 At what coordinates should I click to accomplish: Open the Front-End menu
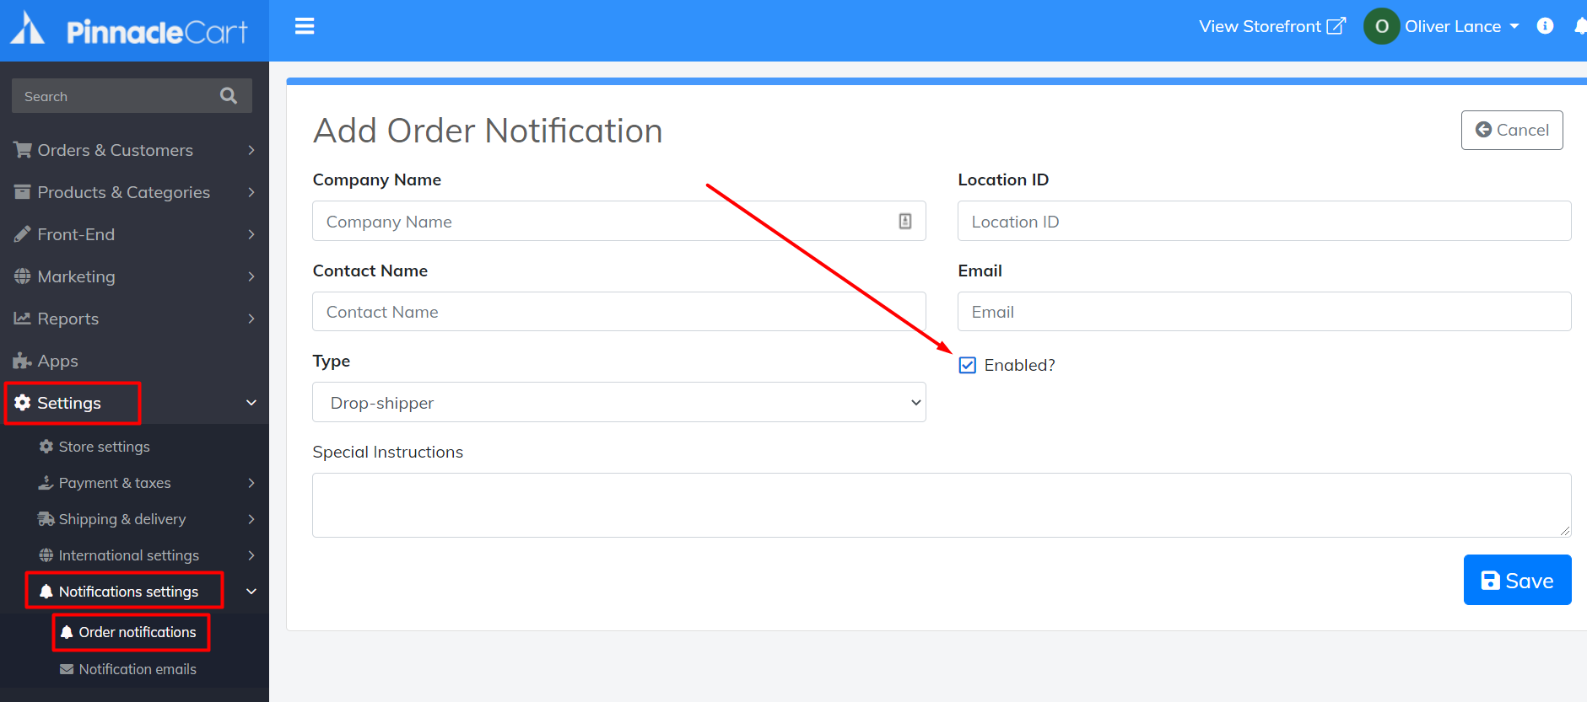[x=134, y=234]
